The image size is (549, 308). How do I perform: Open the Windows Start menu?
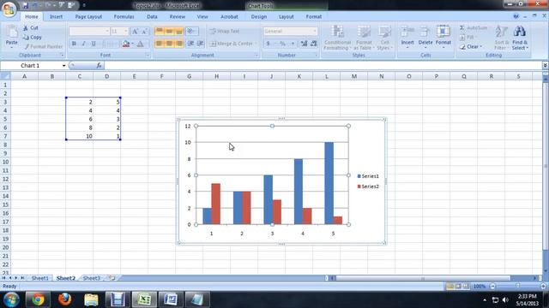pyautogui.click(x=11, y=299)
